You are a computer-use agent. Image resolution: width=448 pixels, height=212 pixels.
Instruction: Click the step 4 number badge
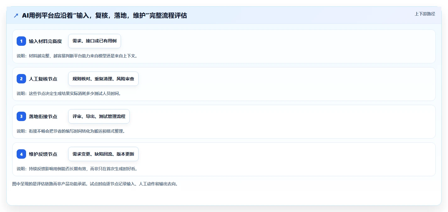click(21, 154)
